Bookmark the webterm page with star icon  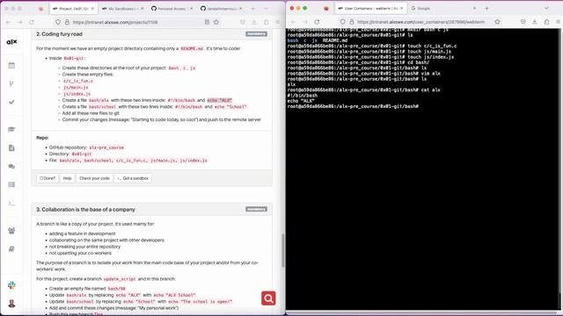coord(497,22)
